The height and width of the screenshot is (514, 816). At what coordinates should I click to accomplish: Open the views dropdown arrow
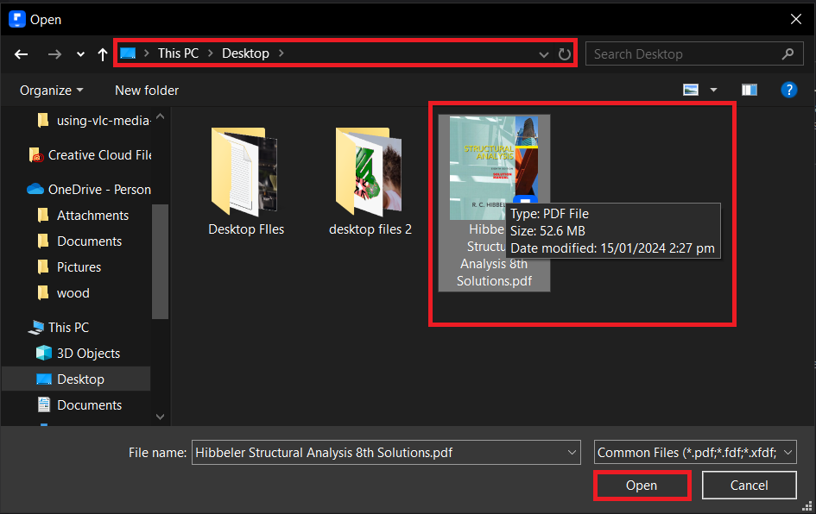pos(712,89)
